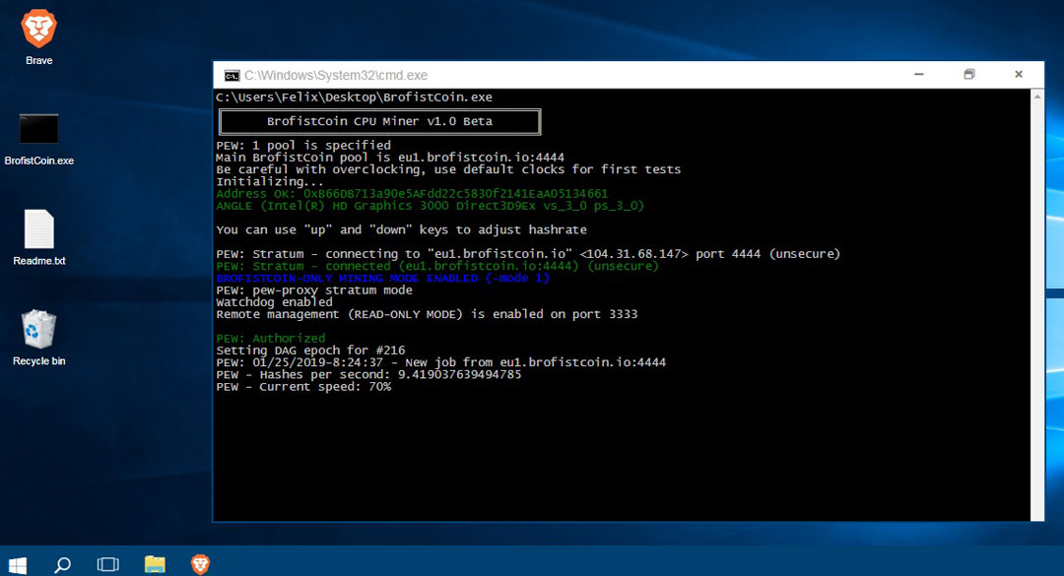Click the path line C:\Users\Felix\Desktop\BrofistCoin.exe
The image size is (1064, 576).
click(x=355, y=97)
